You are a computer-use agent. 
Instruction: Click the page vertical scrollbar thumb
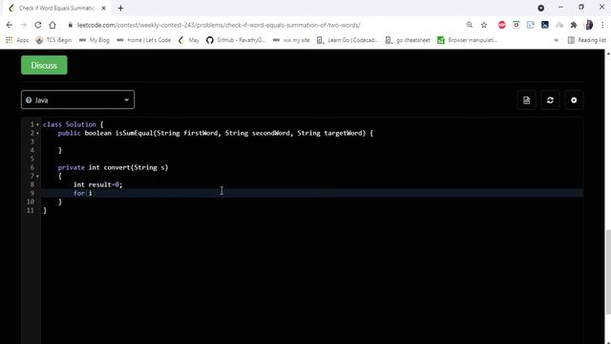click(608, 271)
